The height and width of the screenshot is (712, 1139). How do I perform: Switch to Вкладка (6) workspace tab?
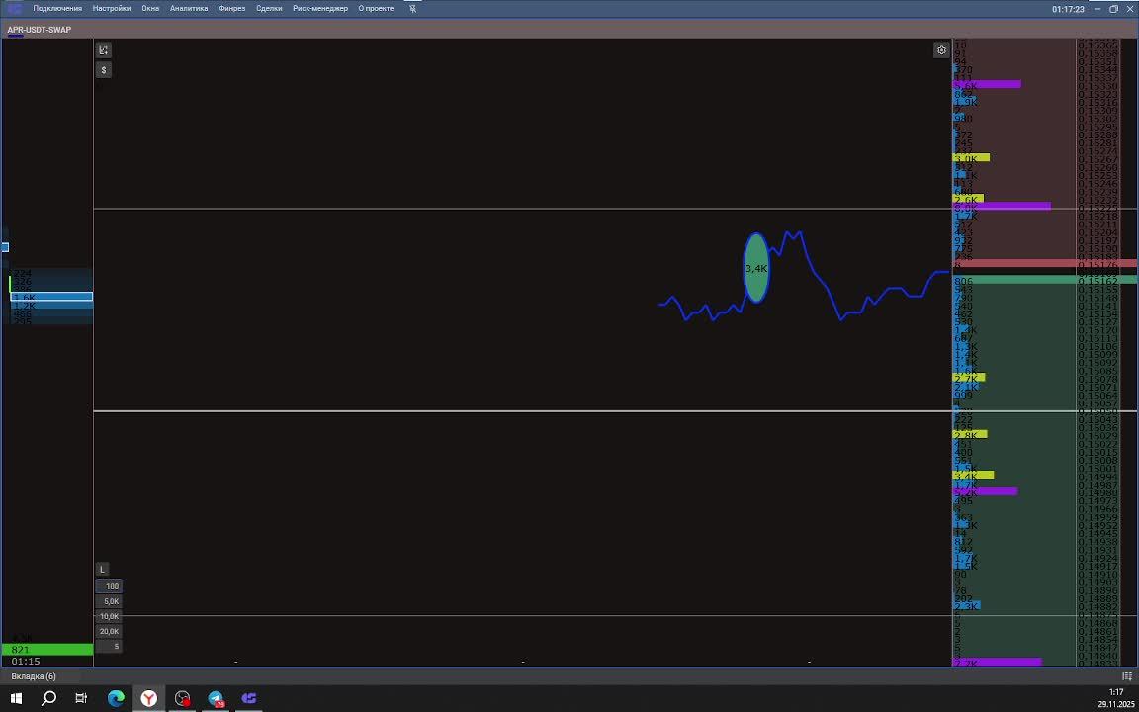click(34, 676)
